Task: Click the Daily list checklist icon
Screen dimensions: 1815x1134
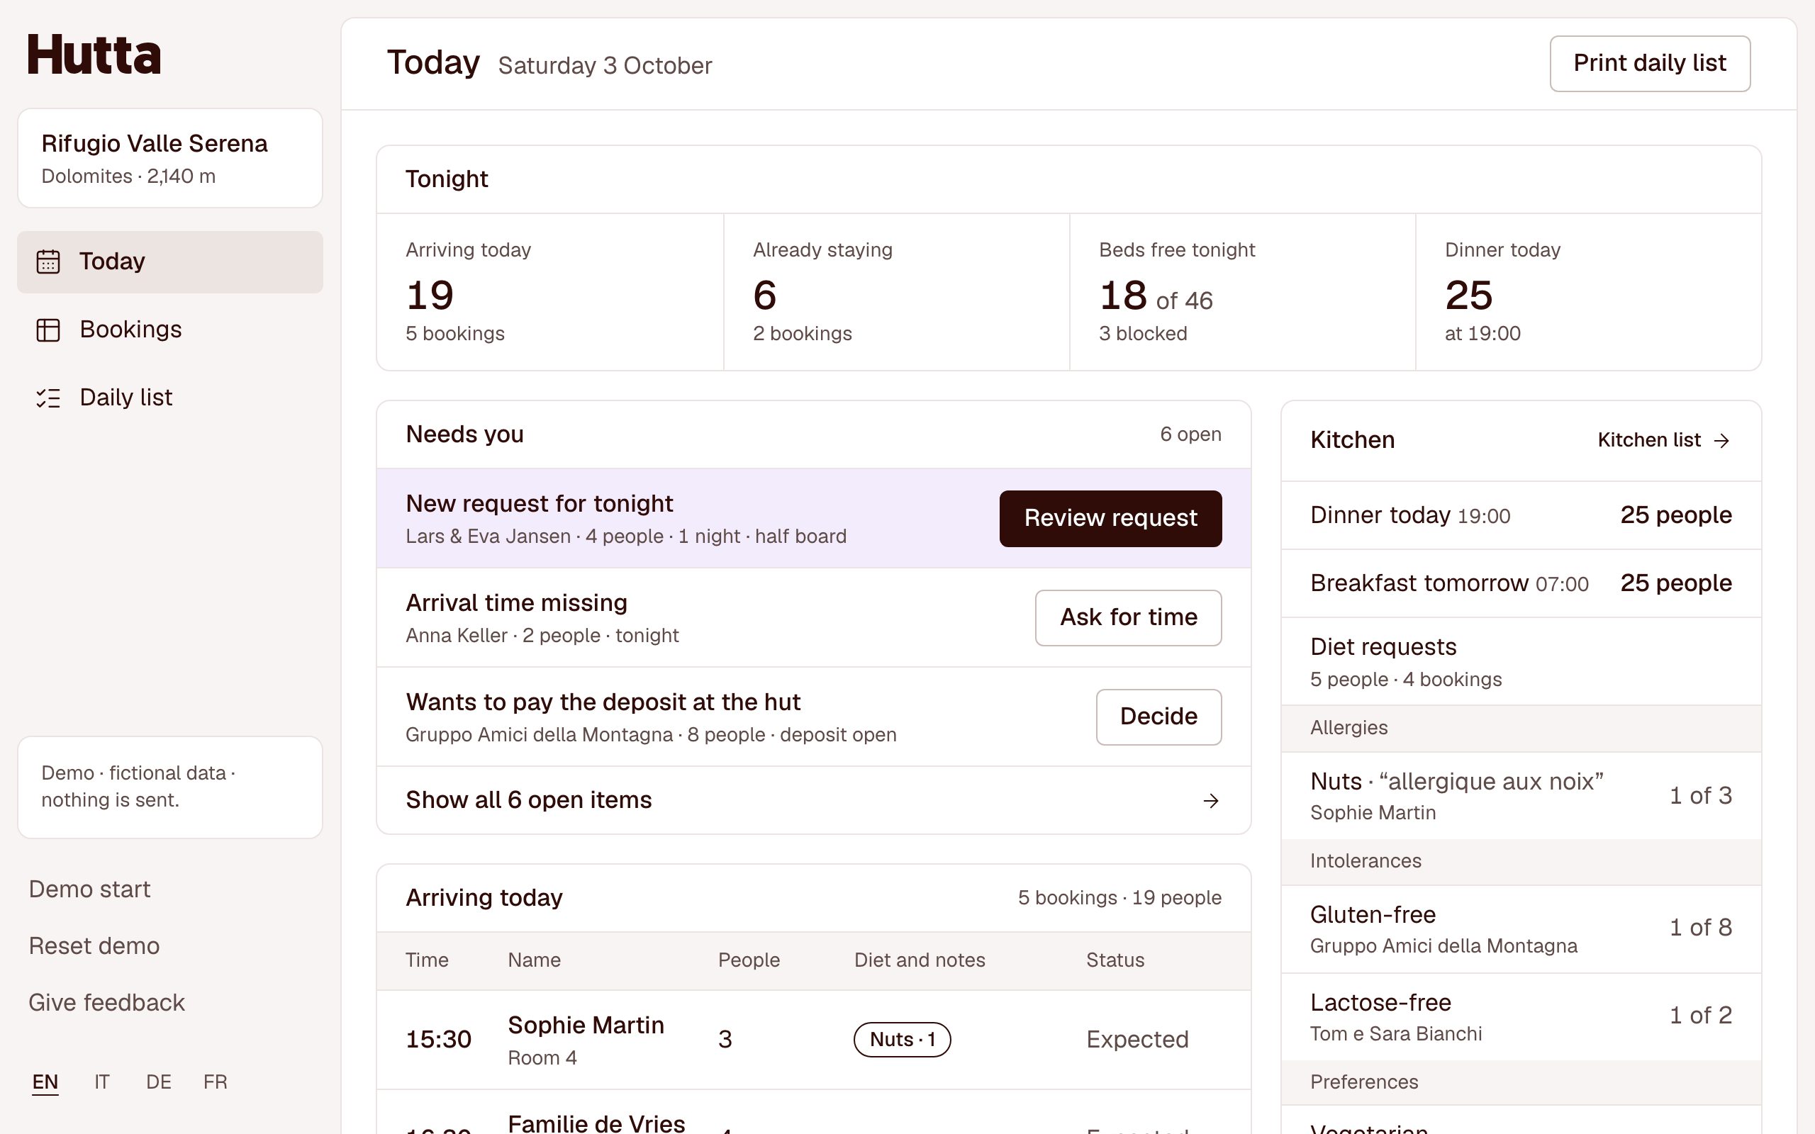Action: click(48, 398)
